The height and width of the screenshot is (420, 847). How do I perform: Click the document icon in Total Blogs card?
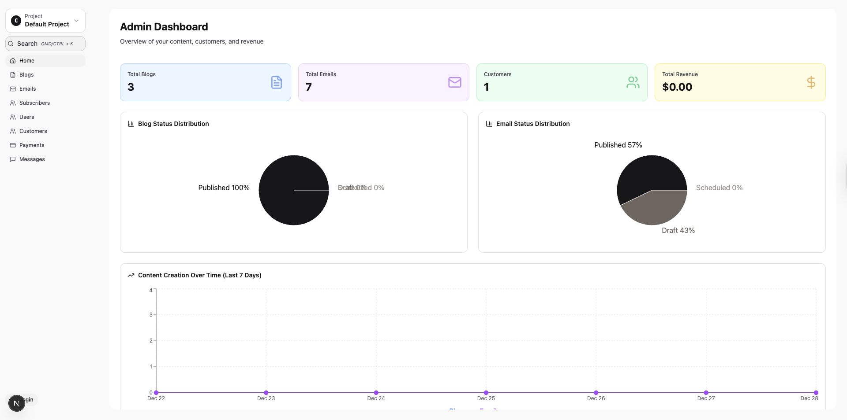coord(277,82)
